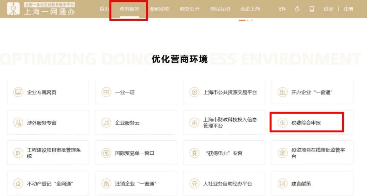Click the 一业一证 certificate icon
The image size is (367, 196).
pos(106,92)
